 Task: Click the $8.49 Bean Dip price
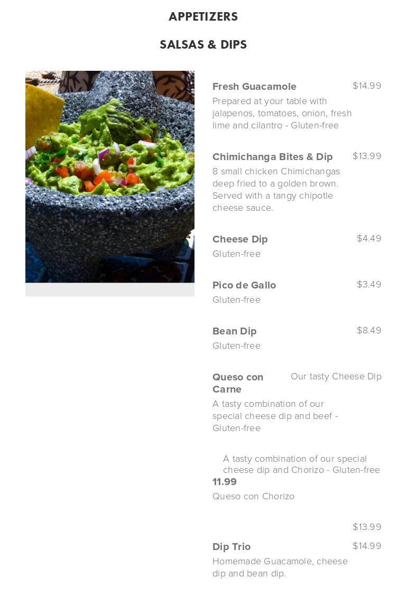369,331
